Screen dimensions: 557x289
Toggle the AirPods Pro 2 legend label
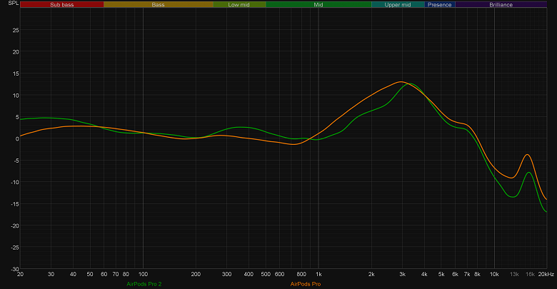(144, 284)
